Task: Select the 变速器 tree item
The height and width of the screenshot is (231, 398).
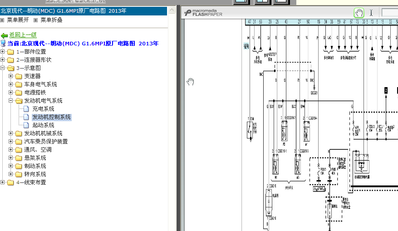Action: pyautogui.click(x=33, y=76)
